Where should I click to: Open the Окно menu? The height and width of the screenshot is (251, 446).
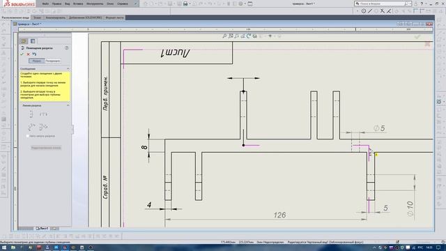[x=110, y=3]
